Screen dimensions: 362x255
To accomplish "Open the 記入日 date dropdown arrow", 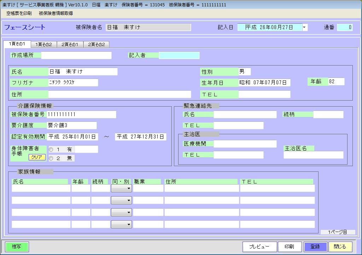I will tap(304, 27).
